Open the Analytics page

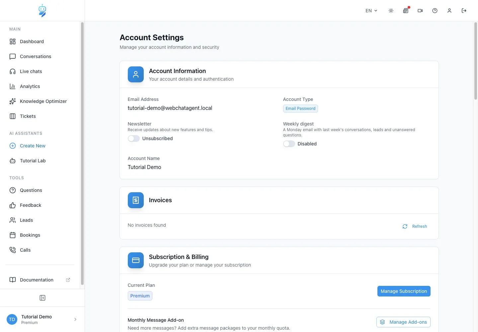[40, 86]
